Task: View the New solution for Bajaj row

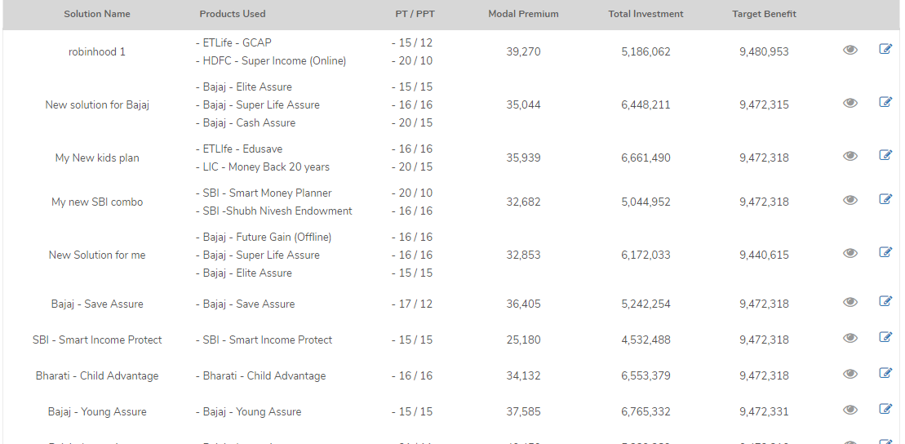Action: [x=850, y=104]
